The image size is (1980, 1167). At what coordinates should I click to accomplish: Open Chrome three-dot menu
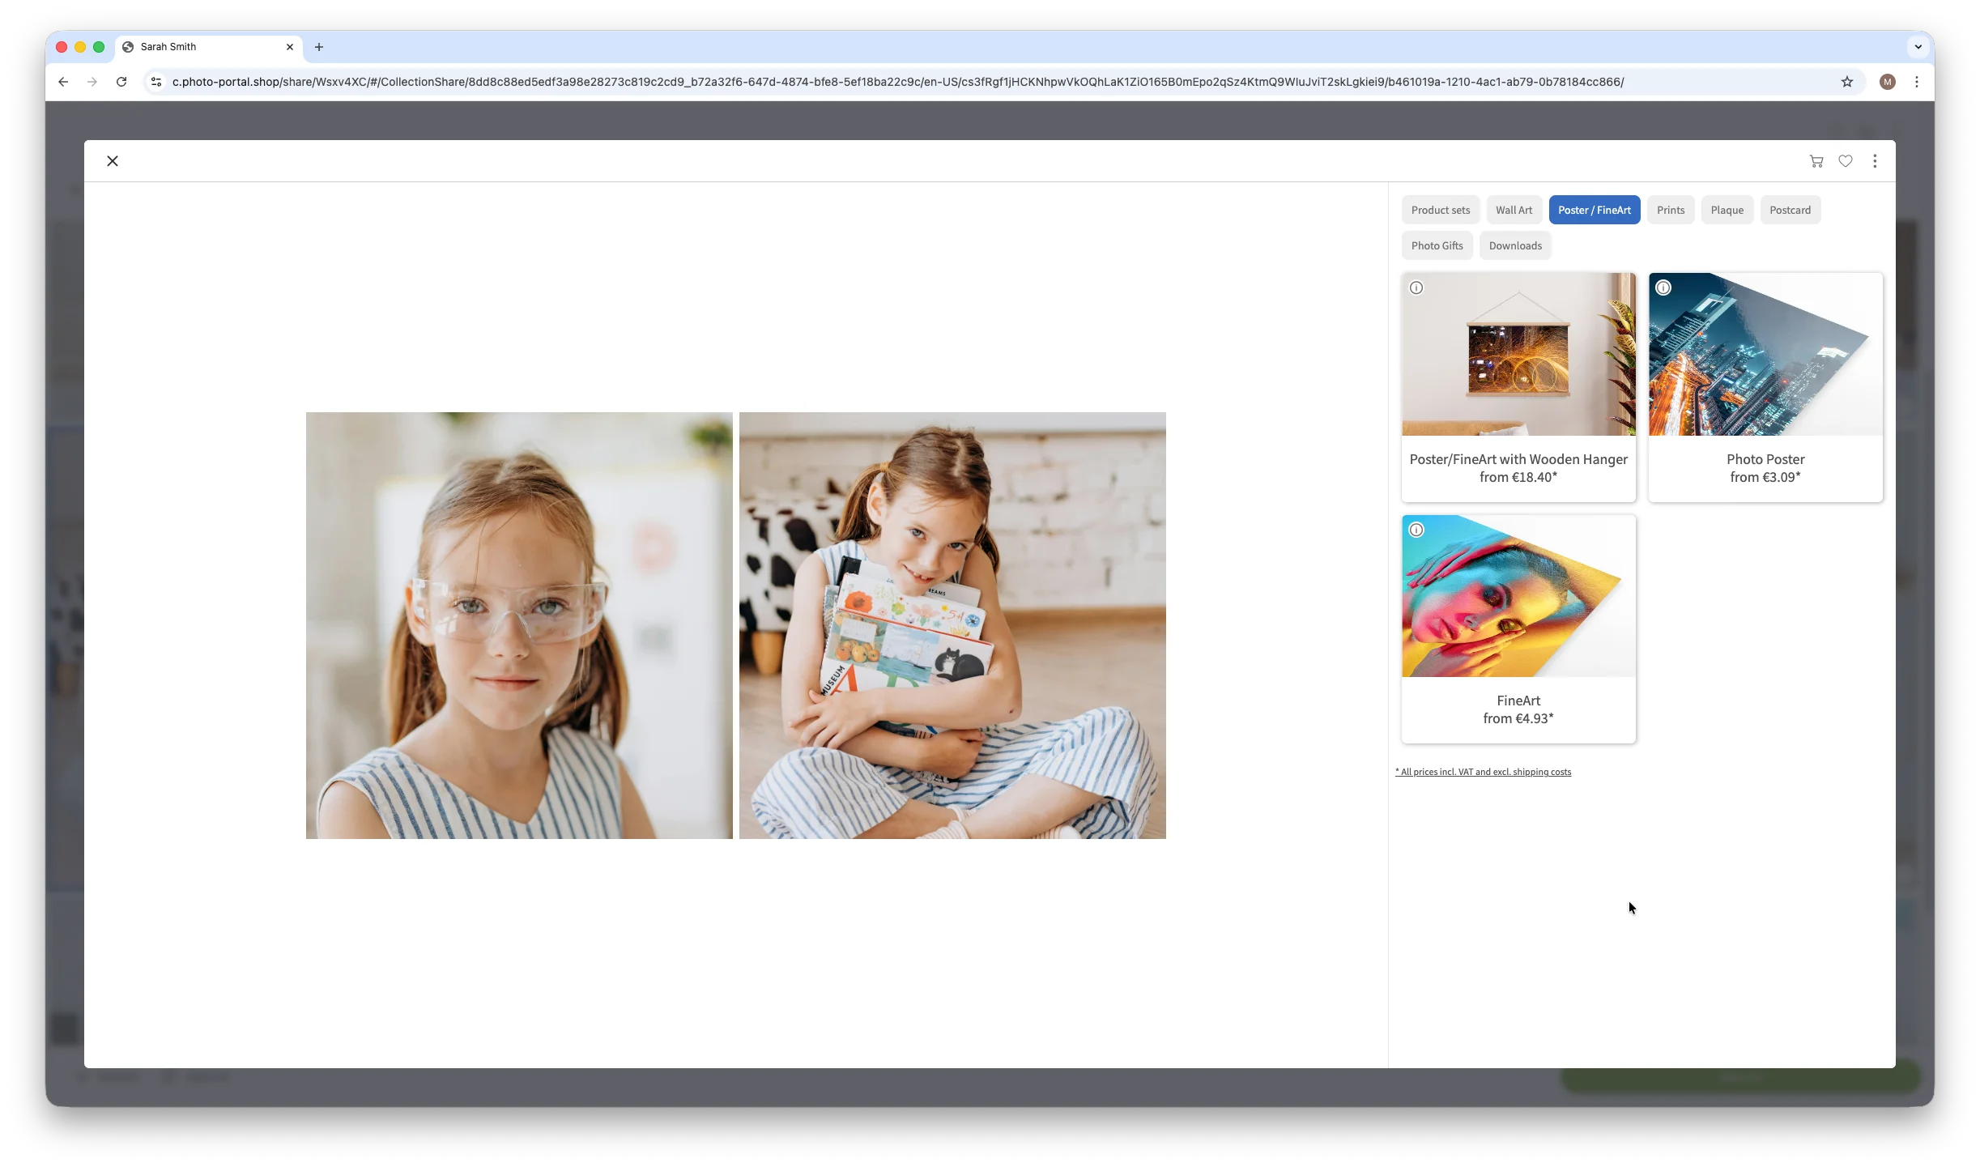pos(1916,82)
